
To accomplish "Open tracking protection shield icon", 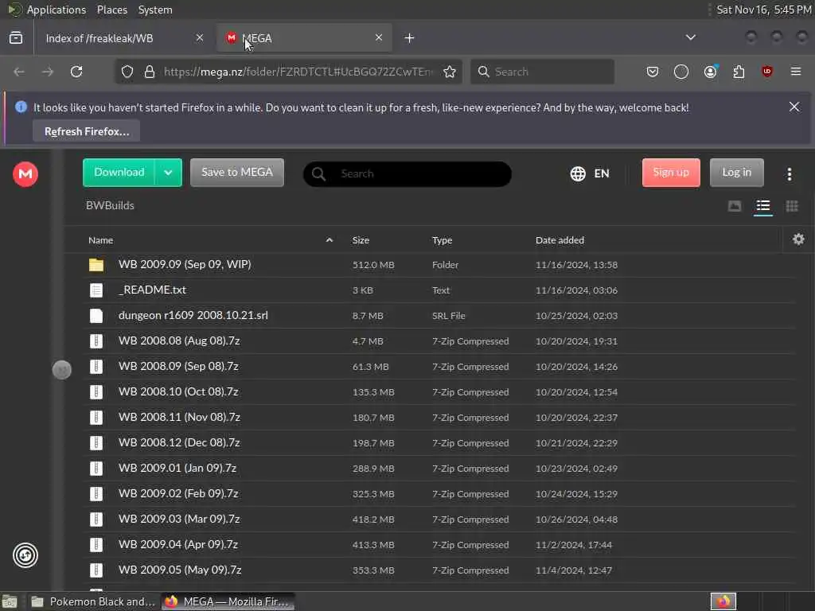I will pos(127,72).
